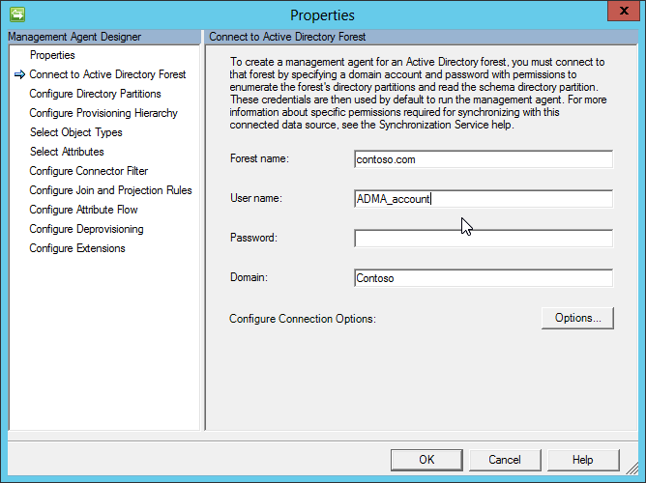The image size is (646, 483).
Task: Click the Domain field containing Contoso
Action: tap(484, 277)
